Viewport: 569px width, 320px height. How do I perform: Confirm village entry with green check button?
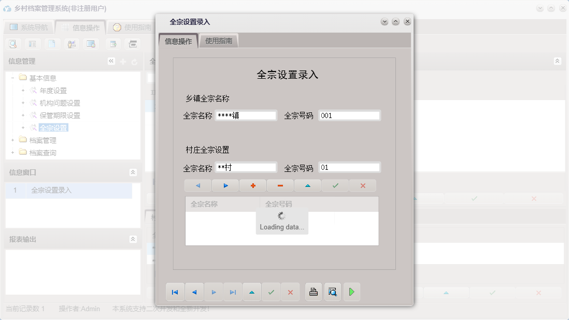pos(335,185)
